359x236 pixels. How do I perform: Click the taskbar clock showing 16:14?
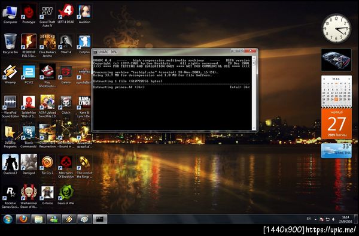[x=345, y=219]
